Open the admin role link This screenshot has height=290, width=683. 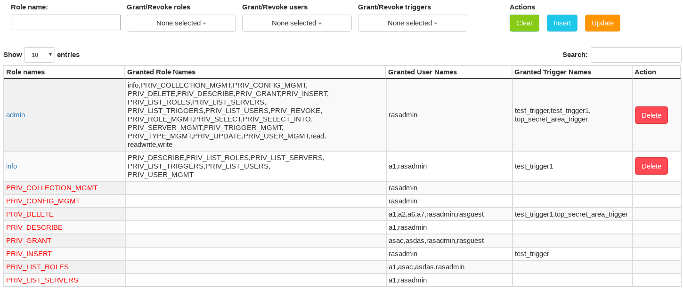15,115
